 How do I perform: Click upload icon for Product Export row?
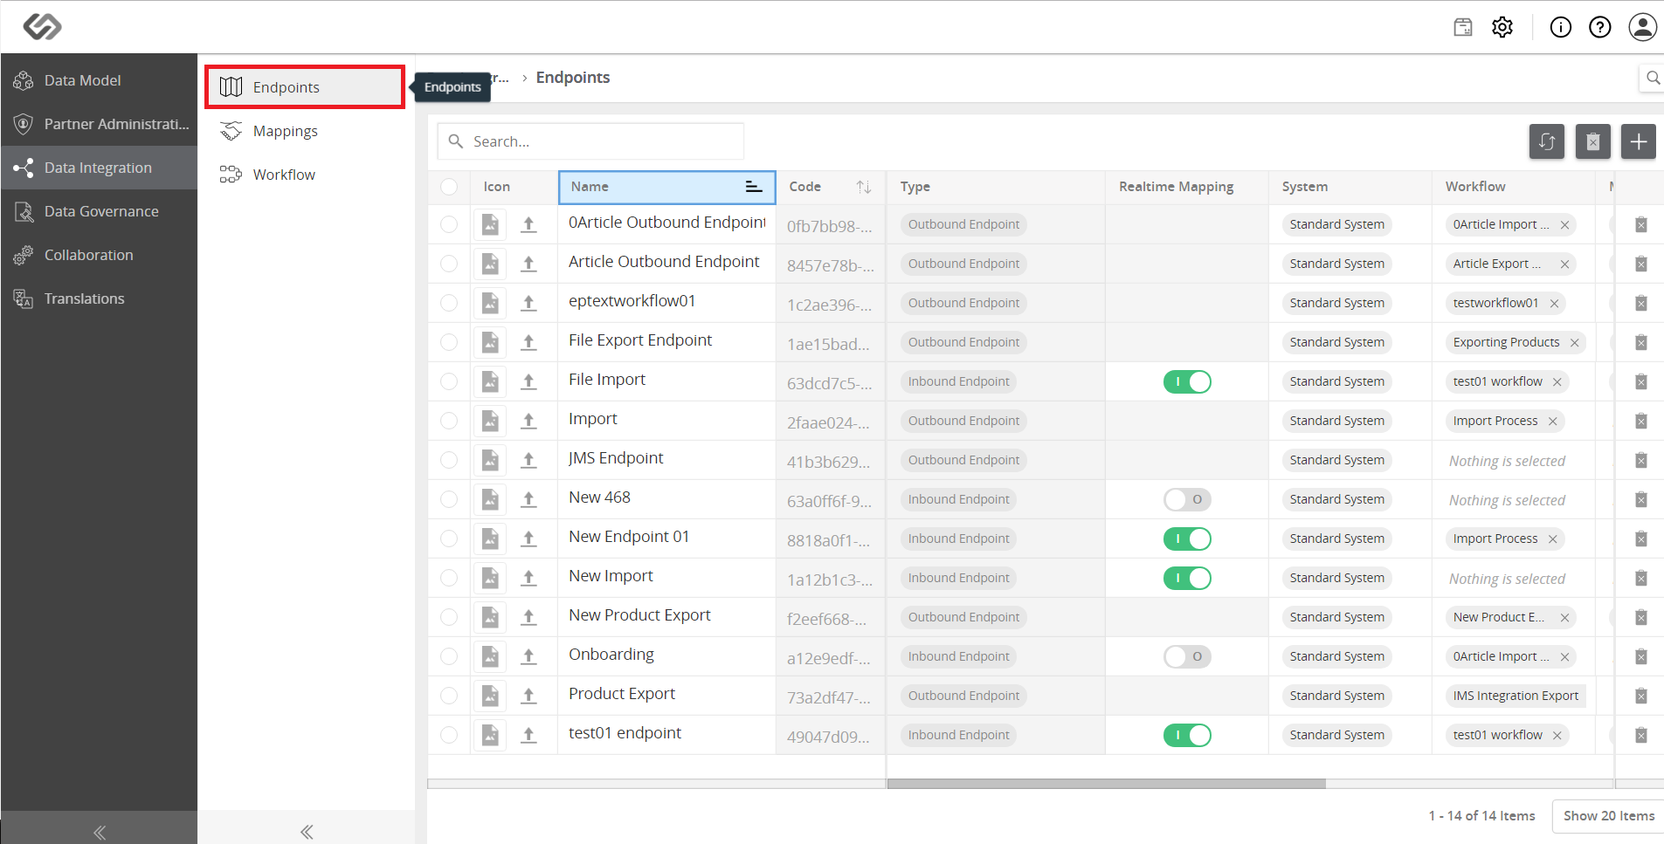(528, 696)
